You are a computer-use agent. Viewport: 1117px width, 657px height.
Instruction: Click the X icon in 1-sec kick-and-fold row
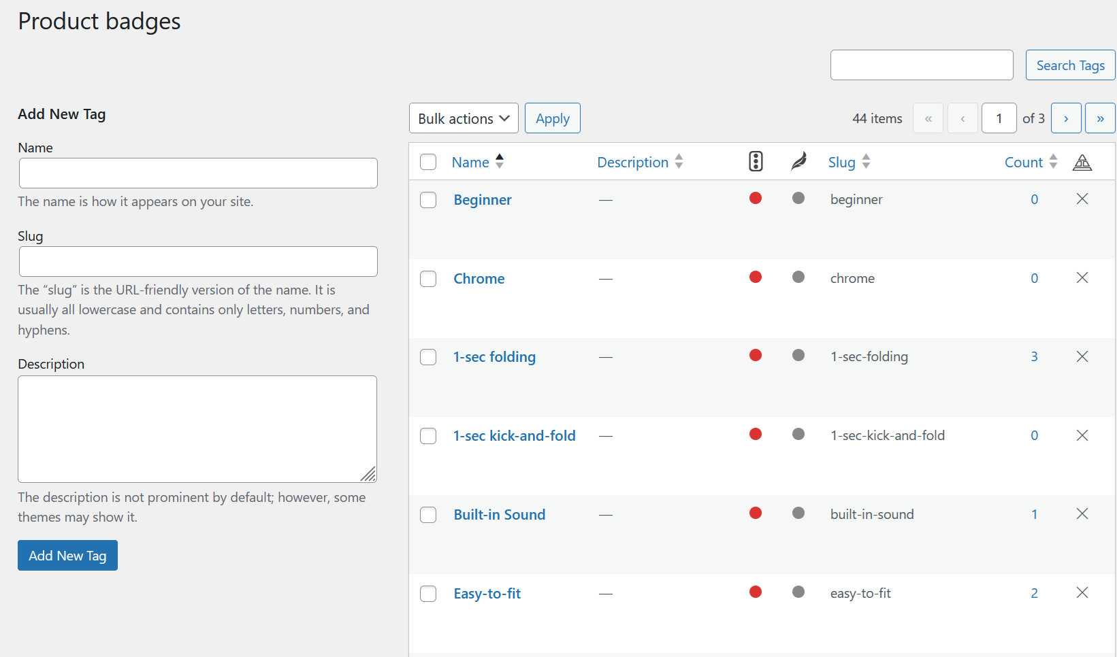pos(1082,435)
